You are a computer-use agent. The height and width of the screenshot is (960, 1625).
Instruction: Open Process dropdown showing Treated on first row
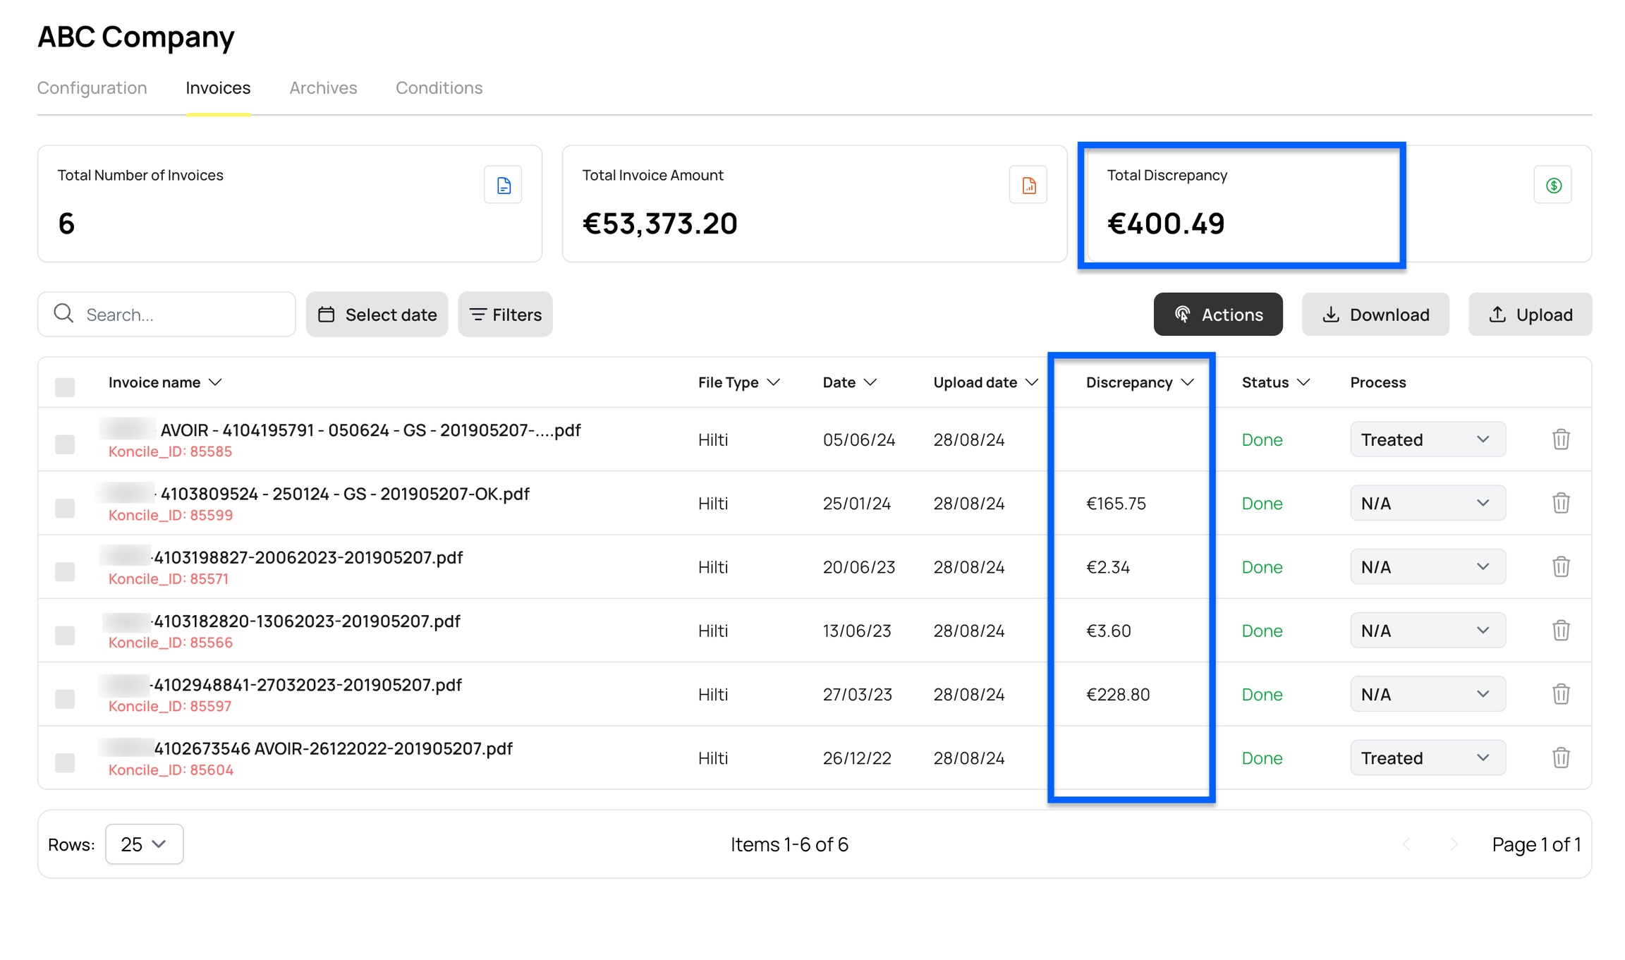[x=1428, y=439]
